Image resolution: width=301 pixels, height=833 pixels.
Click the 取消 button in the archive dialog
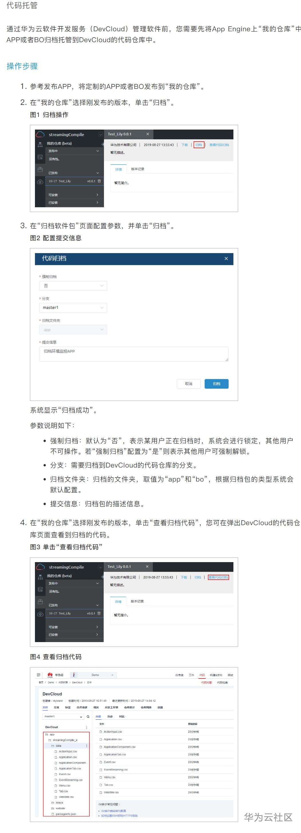(189, 384)
